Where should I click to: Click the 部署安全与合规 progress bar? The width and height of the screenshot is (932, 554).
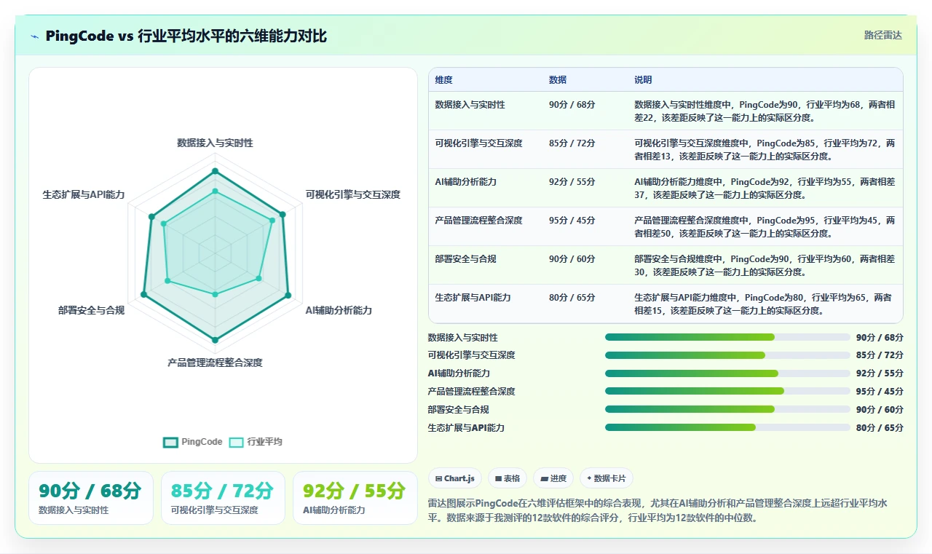coord(727,409)
